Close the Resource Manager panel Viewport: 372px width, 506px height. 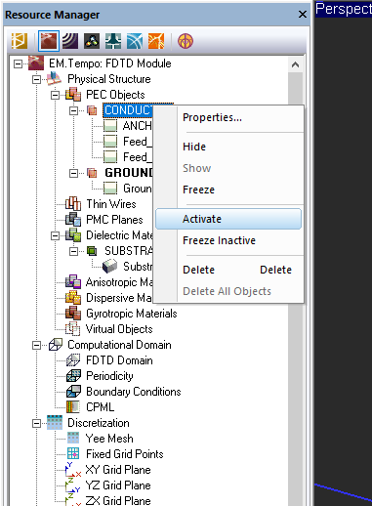coord(303,15)
